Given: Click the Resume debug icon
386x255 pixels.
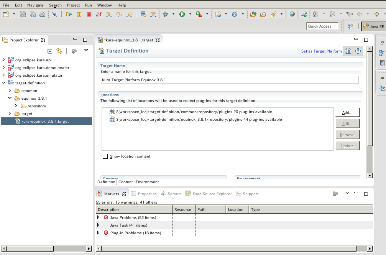Looking at the screenshot, I should [x=69, y=14].
